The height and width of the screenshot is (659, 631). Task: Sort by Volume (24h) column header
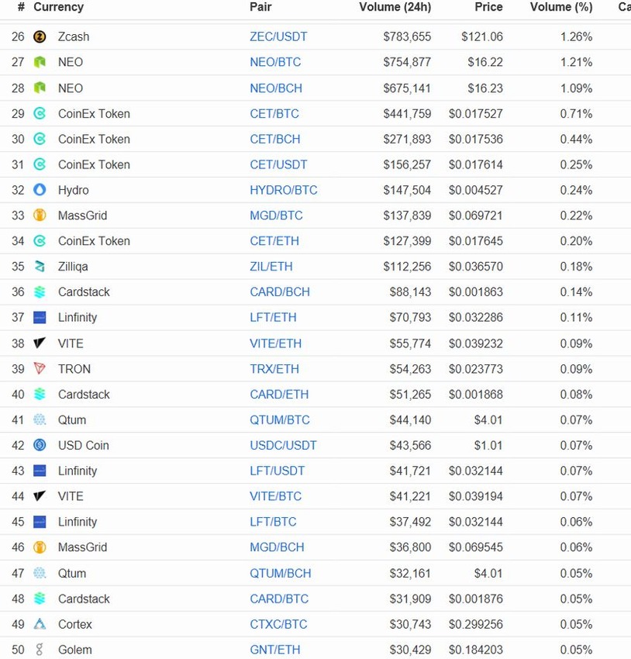pyautogui.click(x=395, y=7)
